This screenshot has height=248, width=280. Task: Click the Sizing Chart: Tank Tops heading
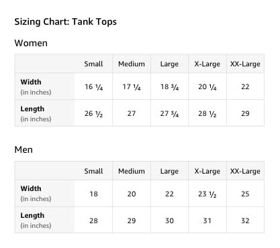tap(65, 22)
